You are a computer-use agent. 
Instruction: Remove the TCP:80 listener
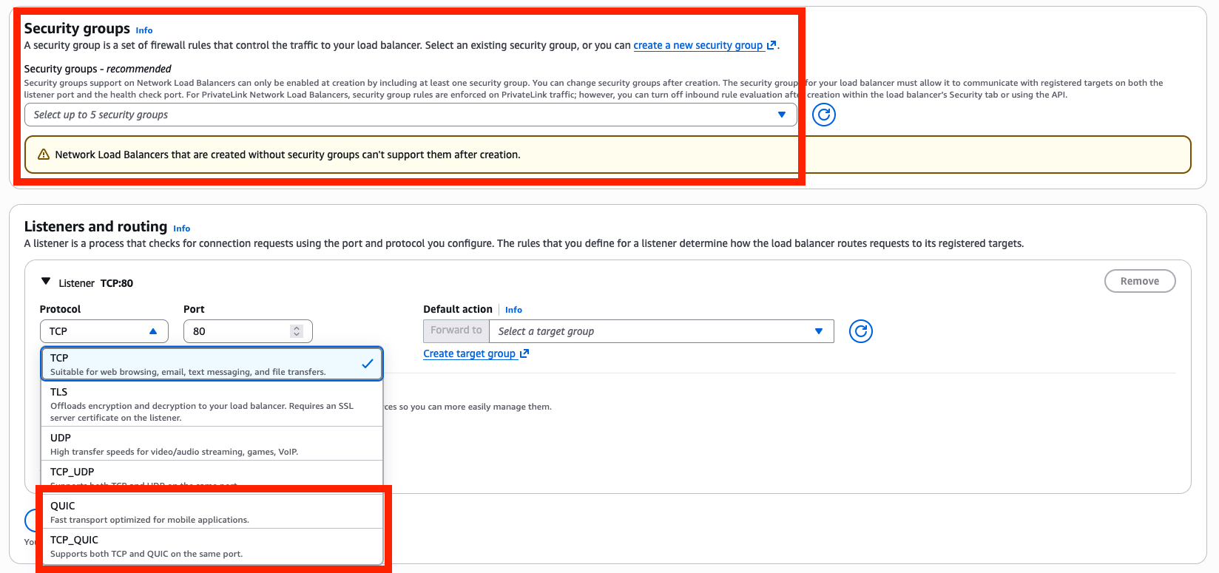(x=1139, y=281)
